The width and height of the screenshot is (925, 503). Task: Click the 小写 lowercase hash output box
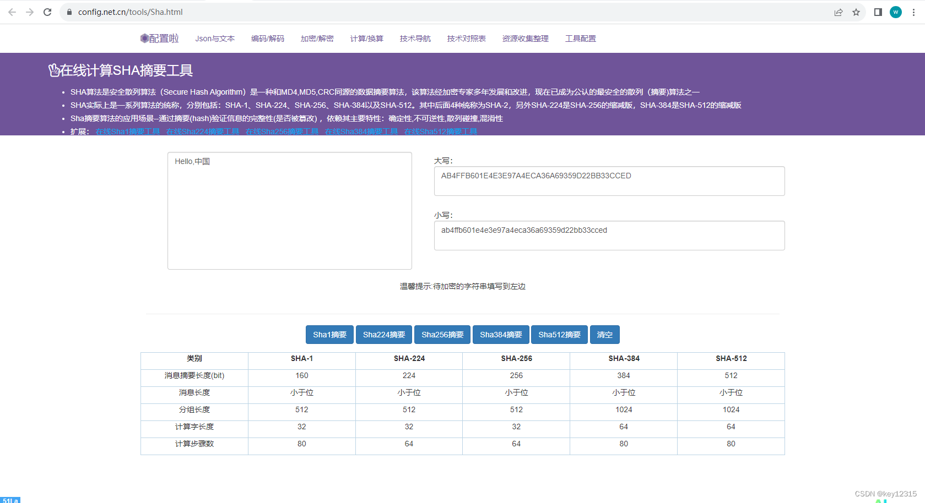[609, 236]
